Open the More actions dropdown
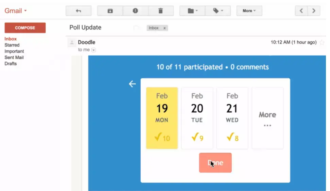330x191 pixels. (249, 11)
